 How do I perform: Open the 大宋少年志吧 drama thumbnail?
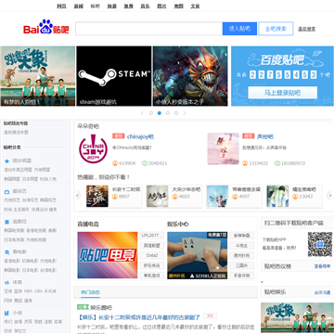pyautogui.click(x=158, y=196)
